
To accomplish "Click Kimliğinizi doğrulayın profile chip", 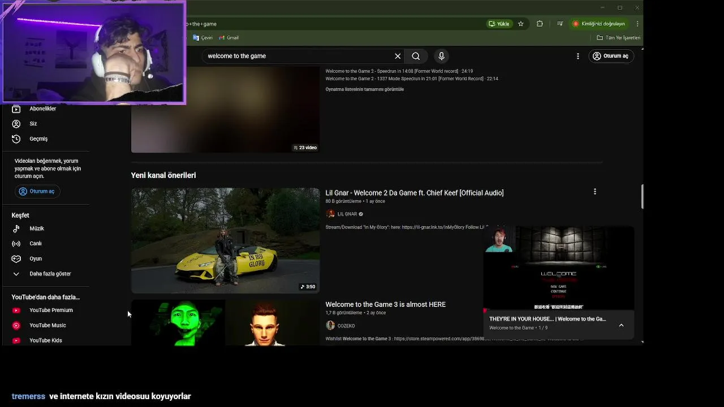I will click(600, 24).
